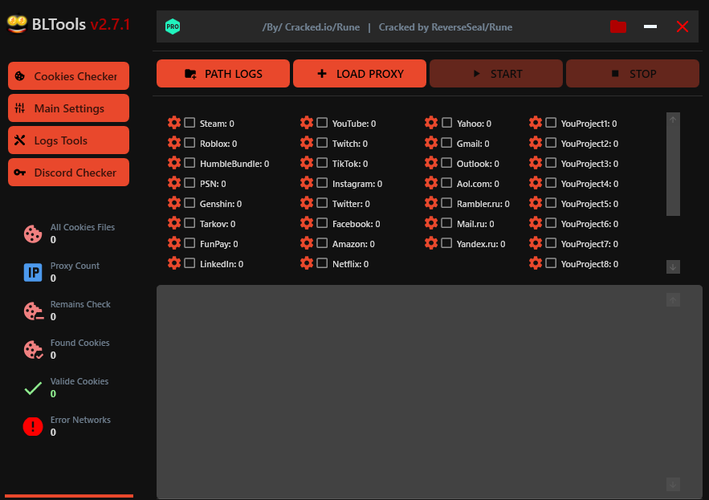709x500 pixels.
Task: Click the green Valide Cookies checkmark icon
Action: [x=33, y=388]
